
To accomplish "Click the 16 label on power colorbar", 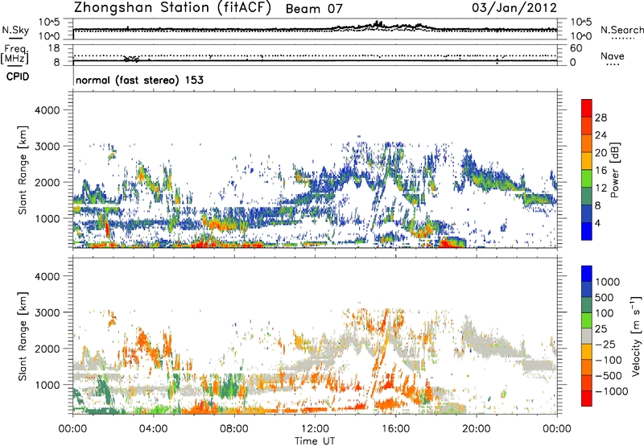I will click(601, 171).
